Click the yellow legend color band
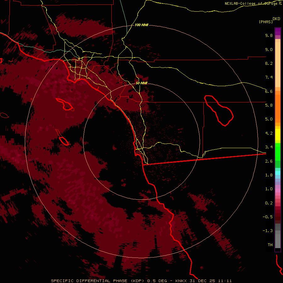Screen dimensions: 283x283 (x=278, y=135)
